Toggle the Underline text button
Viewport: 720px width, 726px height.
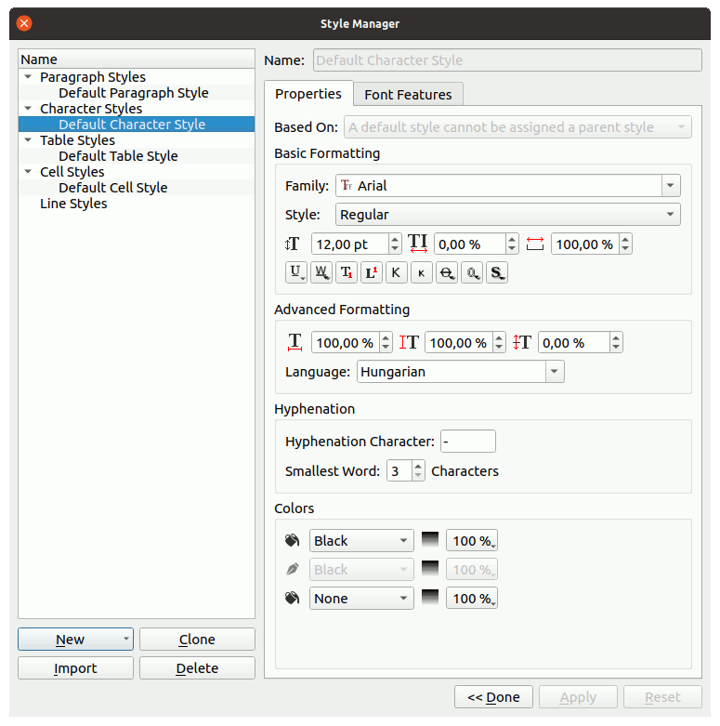click(x=296, y=272)
